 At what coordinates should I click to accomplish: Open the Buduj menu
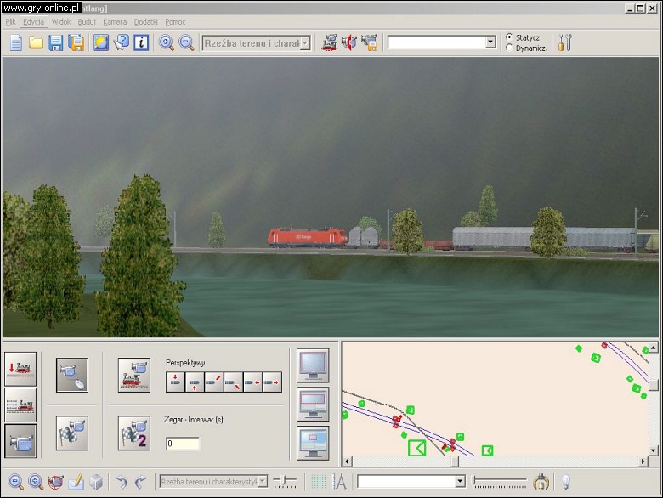pyautogui.click(x=87, y=22)
